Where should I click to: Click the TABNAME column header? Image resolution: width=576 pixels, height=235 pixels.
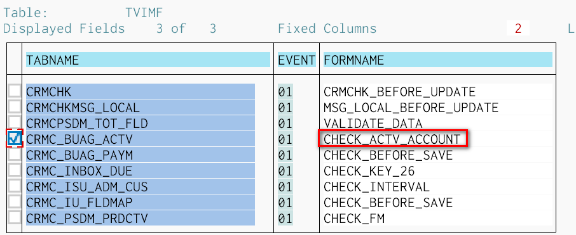[148, 60]
